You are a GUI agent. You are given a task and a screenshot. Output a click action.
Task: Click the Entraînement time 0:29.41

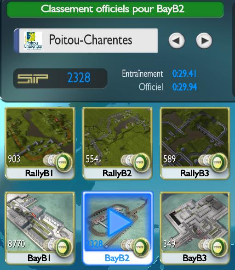[x=184, y=73]
